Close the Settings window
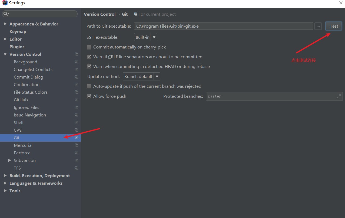The height and width of the screenshot is (218, 345). click(341, 3)
